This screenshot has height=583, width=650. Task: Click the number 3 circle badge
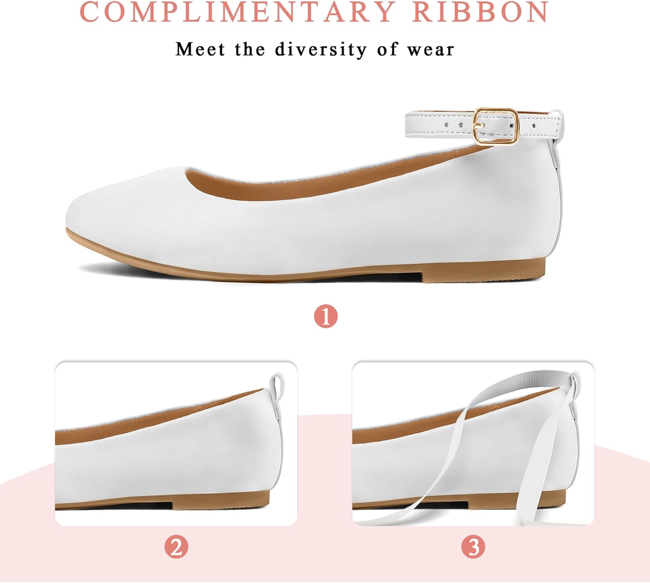pos(473,547)
